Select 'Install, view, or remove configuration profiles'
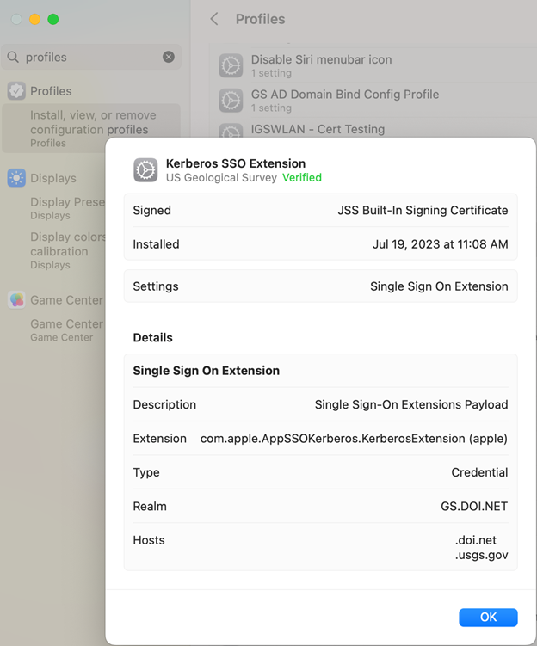Viewport: 537px width, 646px height. [x=91, y=128]
